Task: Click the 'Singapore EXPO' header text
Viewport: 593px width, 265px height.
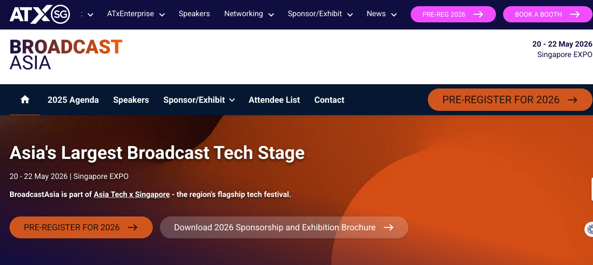Action: (x=565, y=55)
